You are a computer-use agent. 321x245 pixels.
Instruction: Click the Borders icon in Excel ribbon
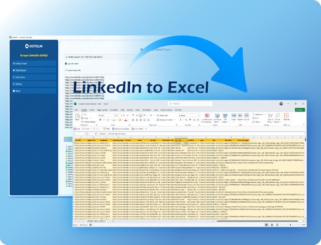click(114, 120)
